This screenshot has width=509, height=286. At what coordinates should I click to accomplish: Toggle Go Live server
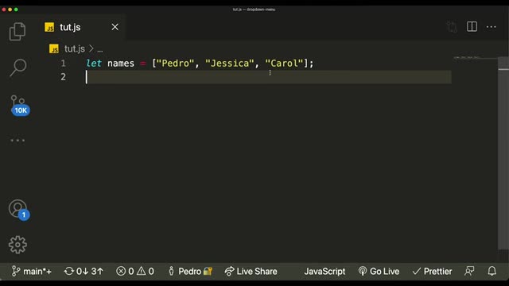pos(379,271)
